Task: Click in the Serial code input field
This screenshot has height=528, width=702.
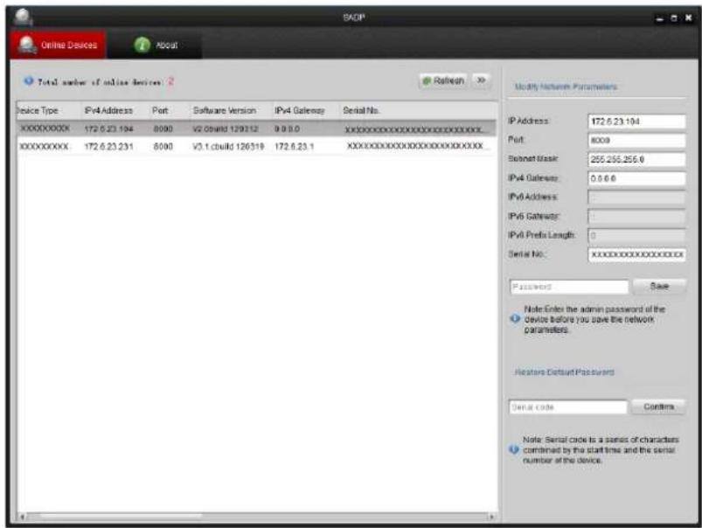Action: click(568, 407)
